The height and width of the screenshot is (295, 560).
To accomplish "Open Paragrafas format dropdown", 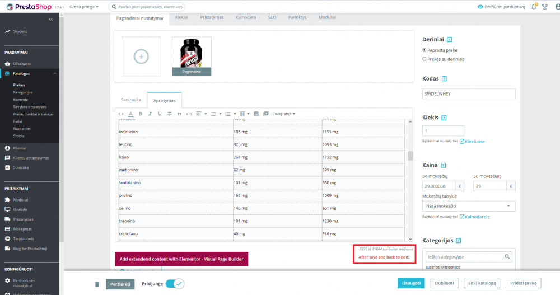I will pos(283,114).
